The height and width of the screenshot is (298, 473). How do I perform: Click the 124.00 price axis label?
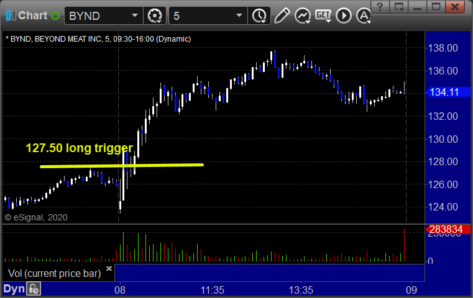click(x=443, y=207)
